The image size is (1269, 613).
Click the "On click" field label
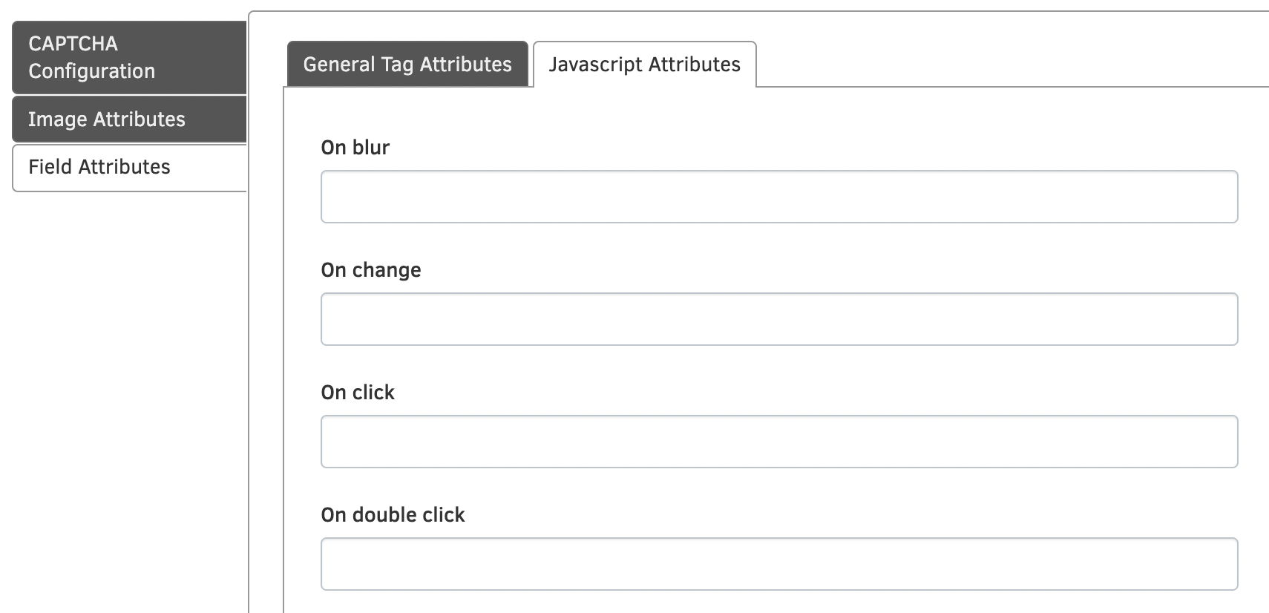(x=357, y=393)
